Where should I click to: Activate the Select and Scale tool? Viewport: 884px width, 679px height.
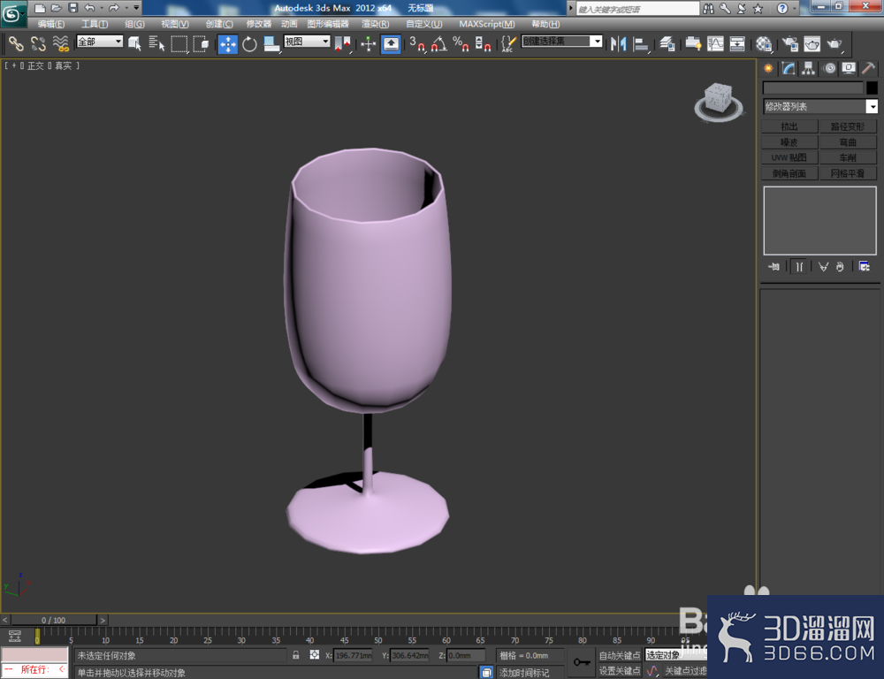271,44
